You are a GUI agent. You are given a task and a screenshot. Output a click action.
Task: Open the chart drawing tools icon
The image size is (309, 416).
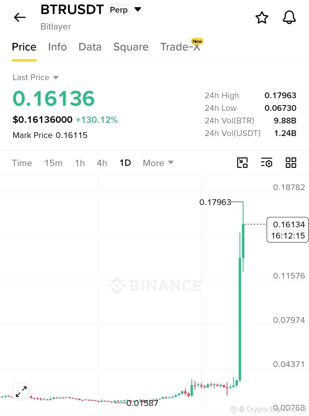[x=242, y=163]
